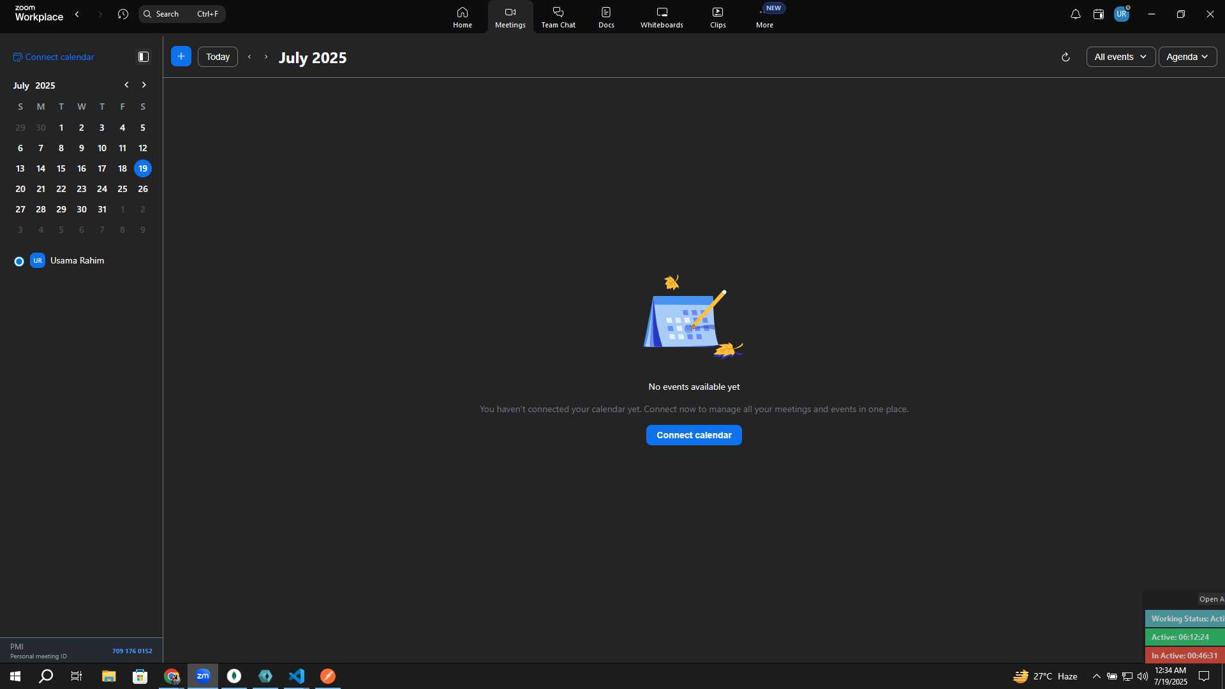This screenshot has width=1225, height=689.
Task: Click the Connect calendar link in sidebar
Action: click(54, 57)
